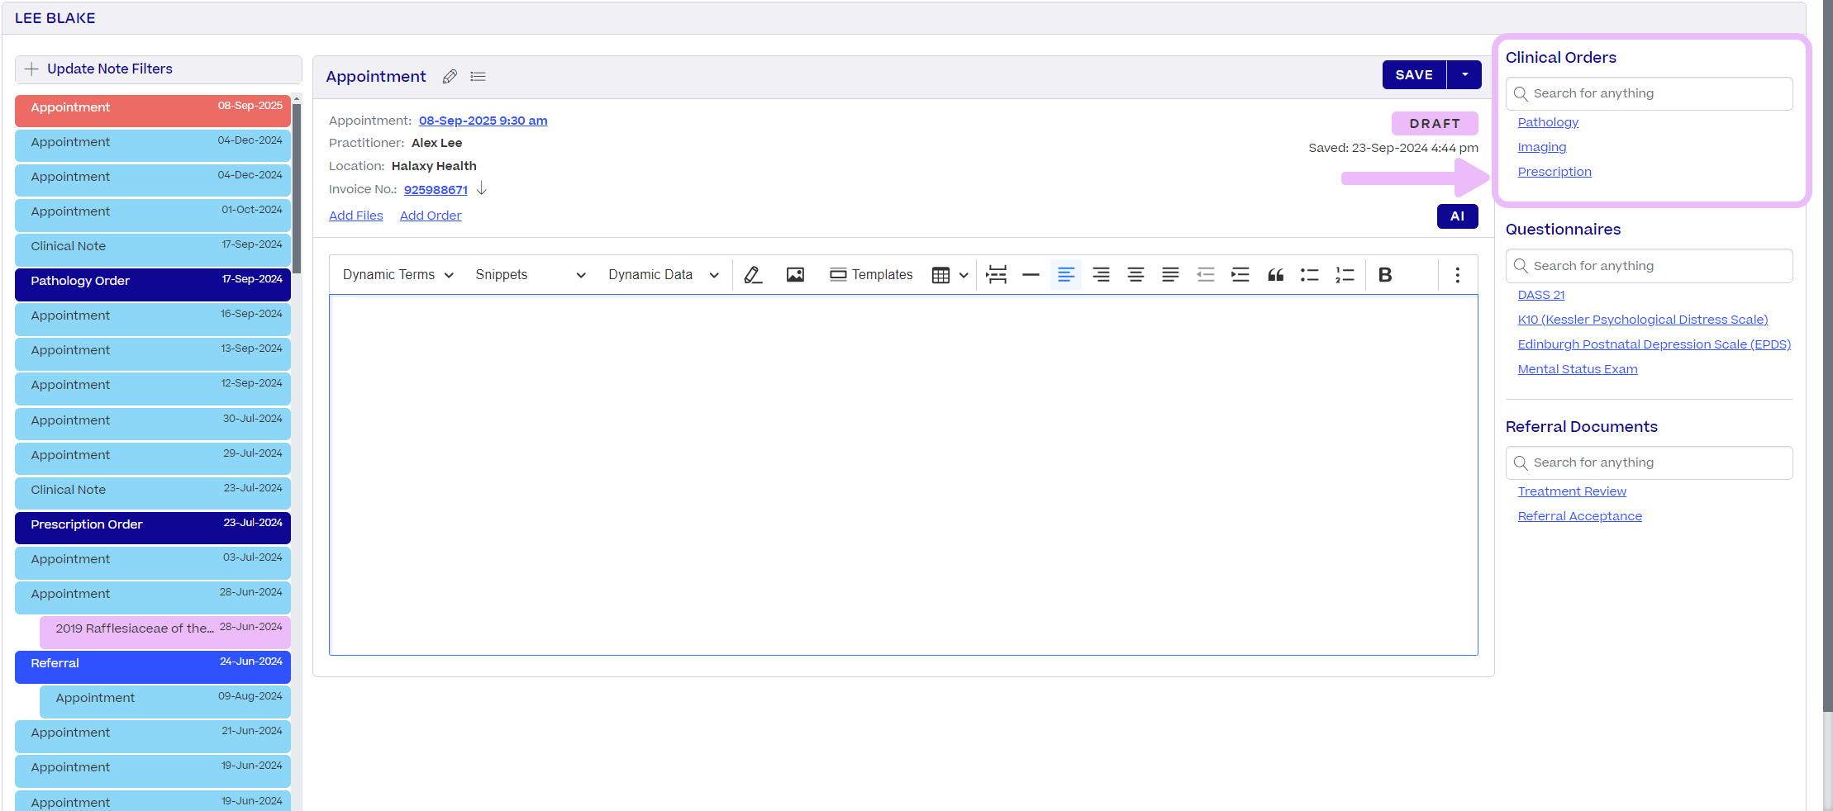Click Referral Documents search field
This screenshot has width=1833, height=811.
[1649, 462]
